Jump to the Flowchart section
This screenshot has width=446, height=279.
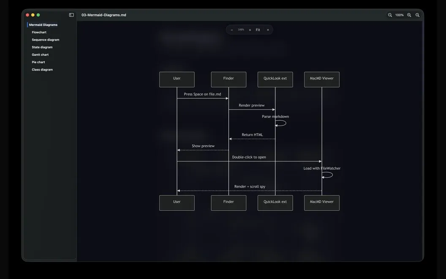pos(39,32)
